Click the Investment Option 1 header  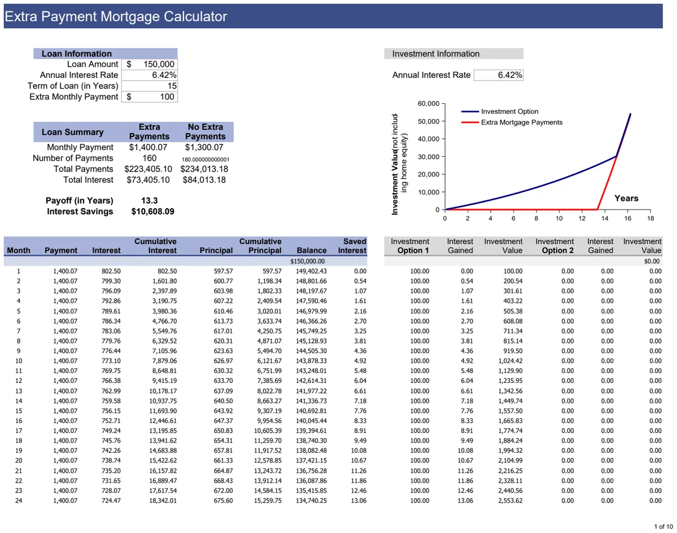point(410,246)
